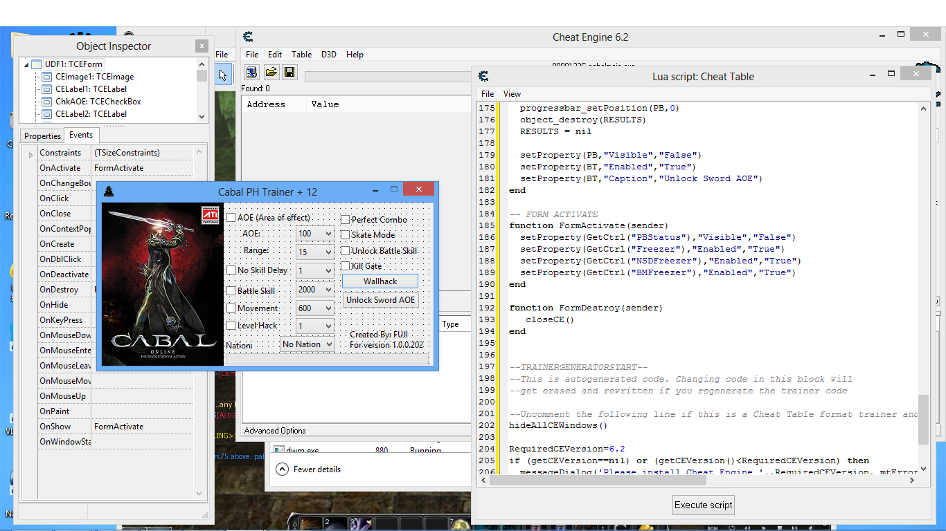Enable the No Skill Delay checkbox

coord(231,270)
